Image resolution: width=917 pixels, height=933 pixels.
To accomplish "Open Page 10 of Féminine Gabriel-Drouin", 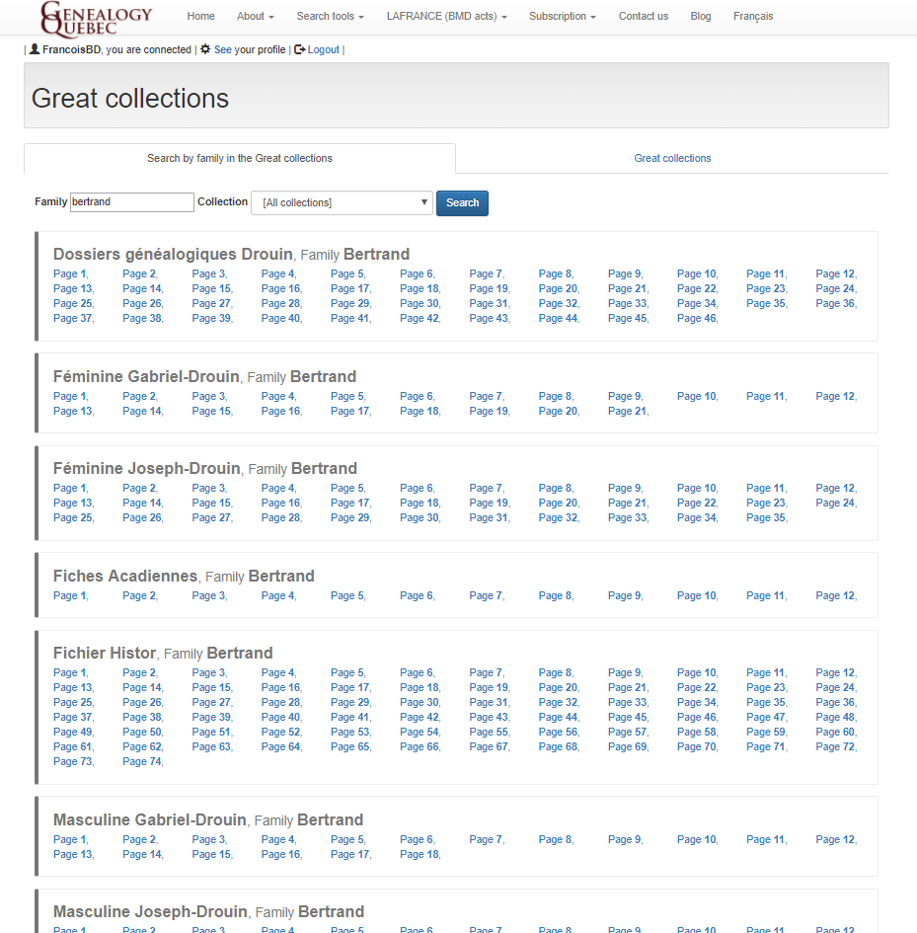I will (x=697, y=396).
